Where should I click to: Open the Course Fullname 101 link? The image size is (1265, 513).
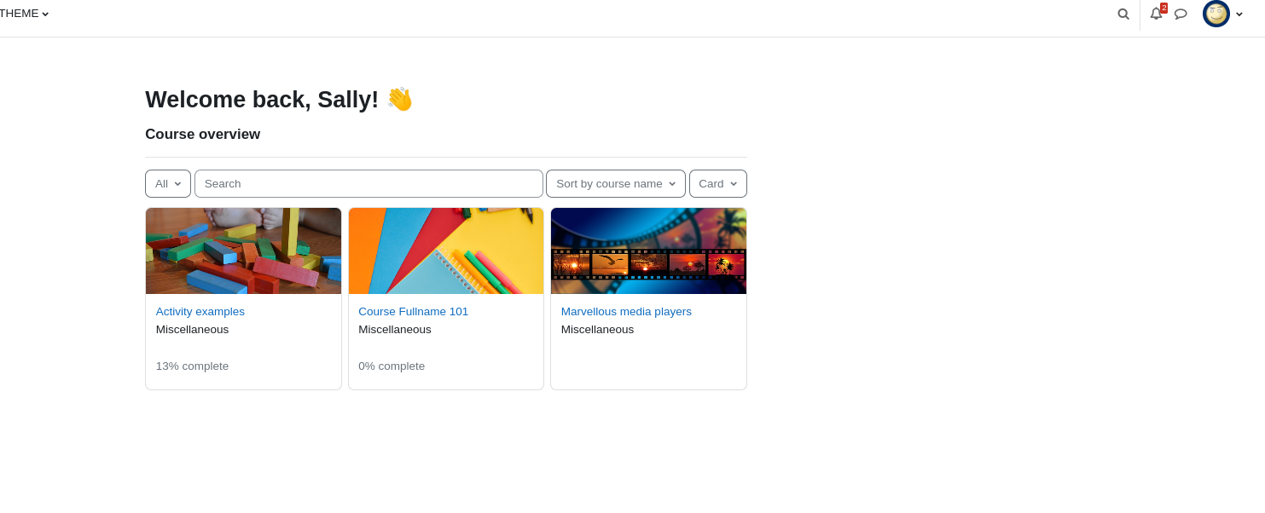tap(414, 311)
